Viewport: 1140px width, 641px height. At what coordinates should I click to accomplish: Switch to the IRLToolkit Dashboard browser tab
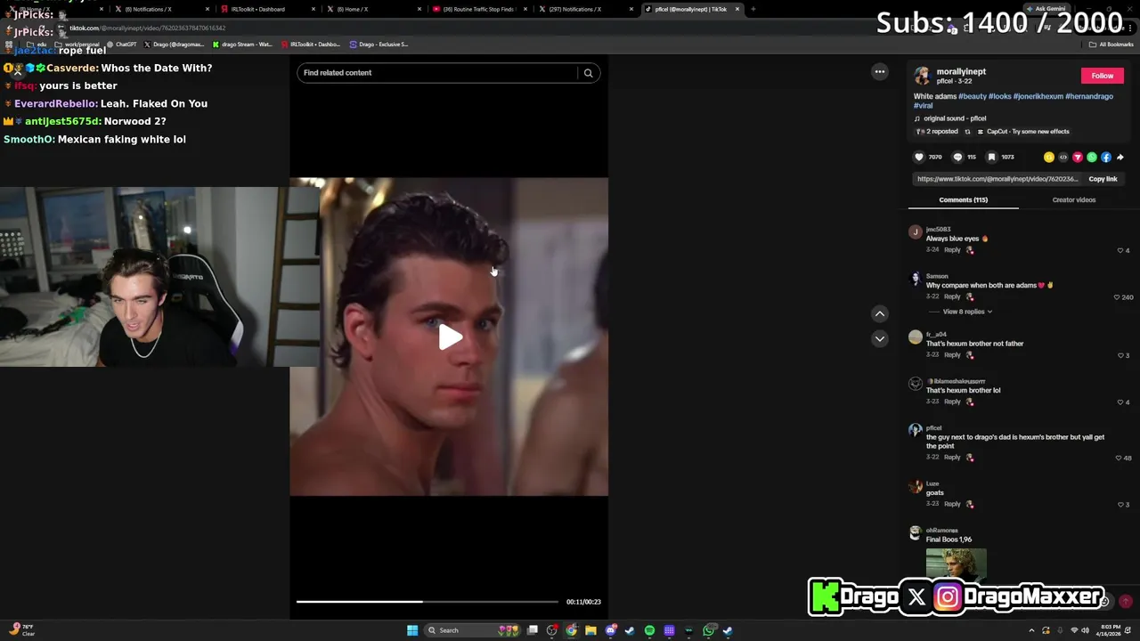[x=266, y=9]
